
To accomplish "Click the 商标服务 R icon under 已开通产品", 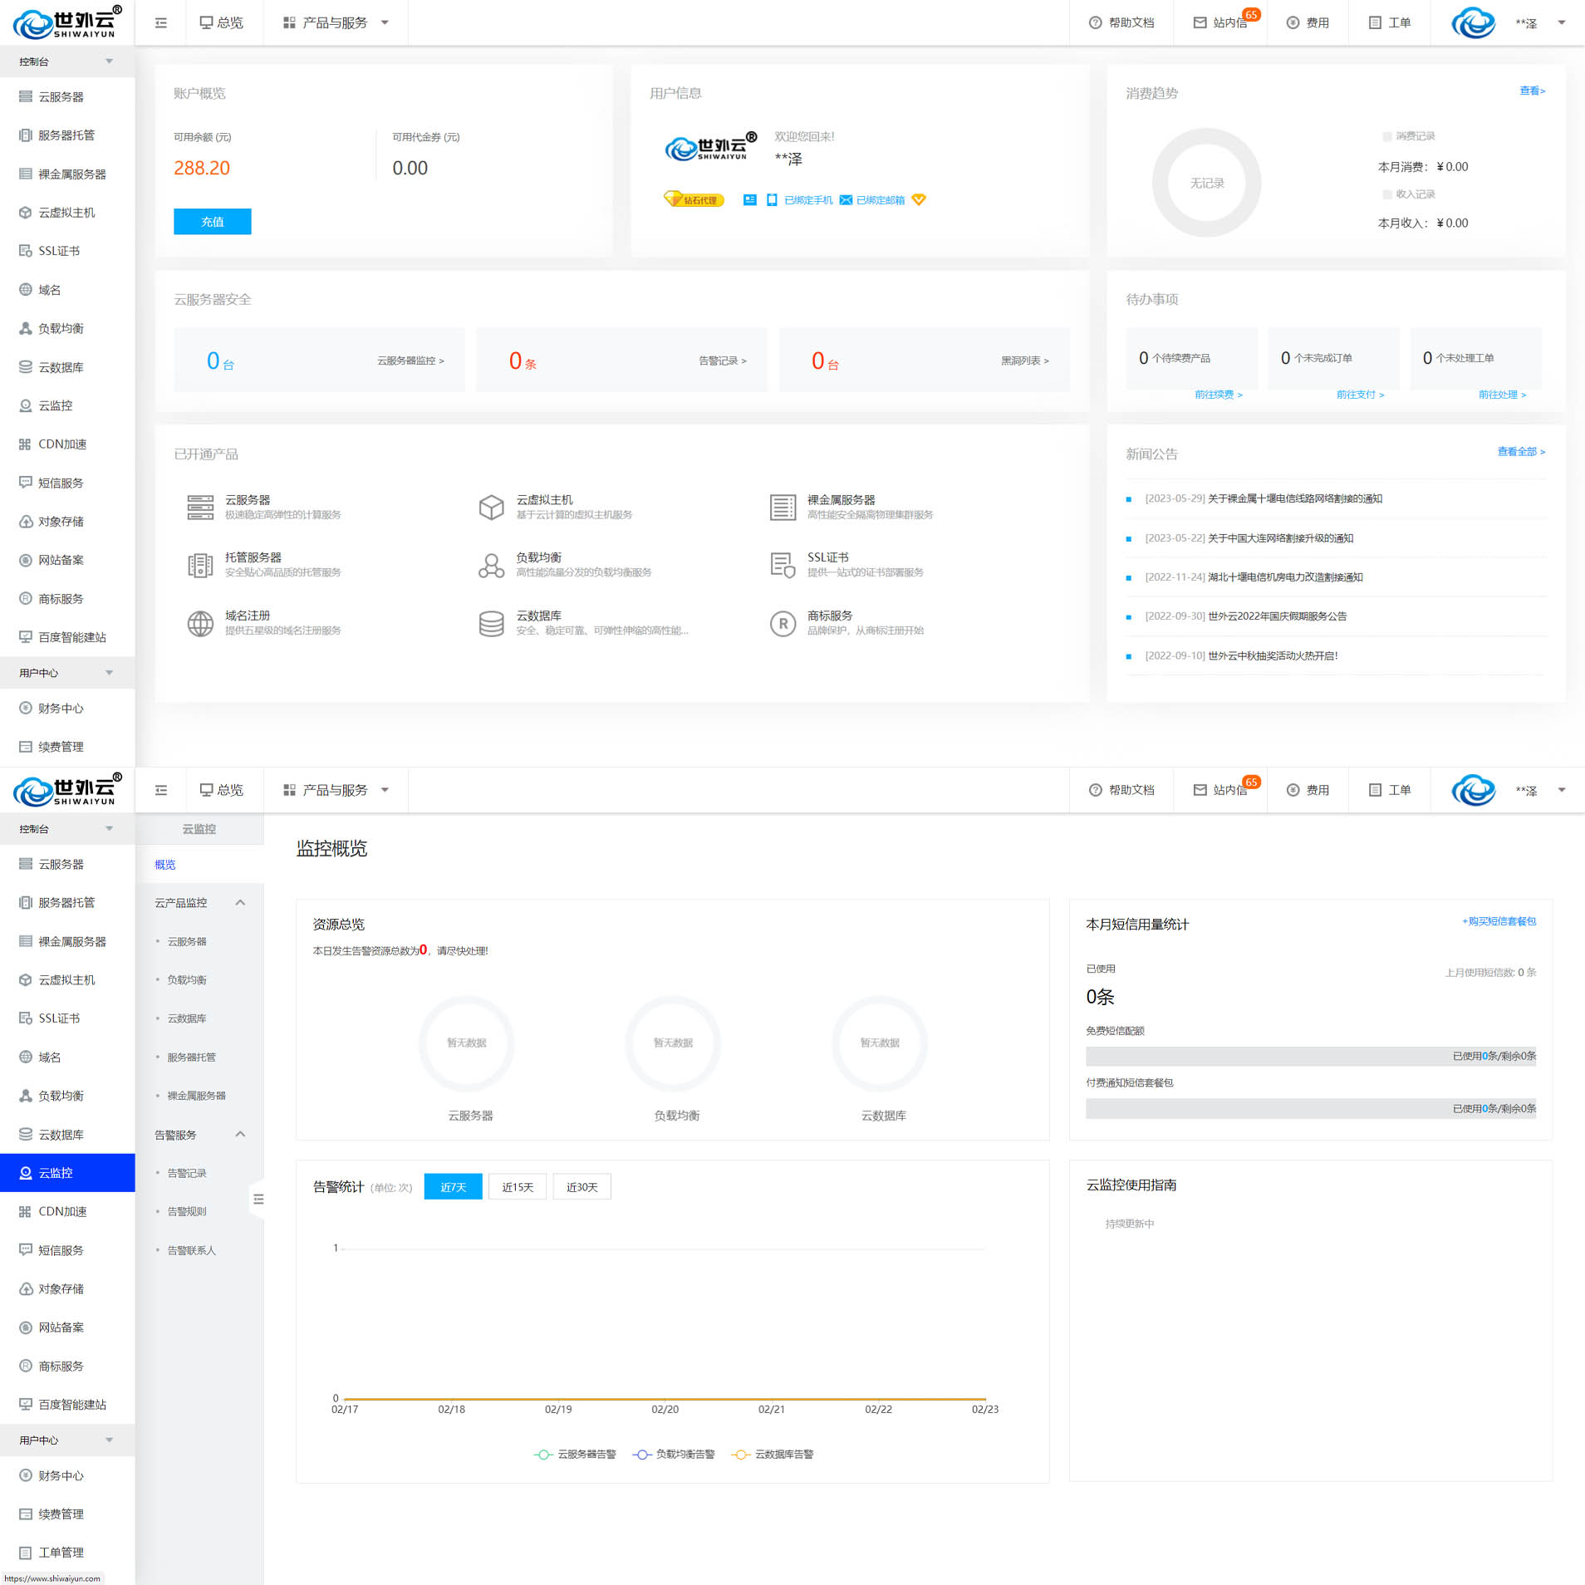I will point(782,623).
